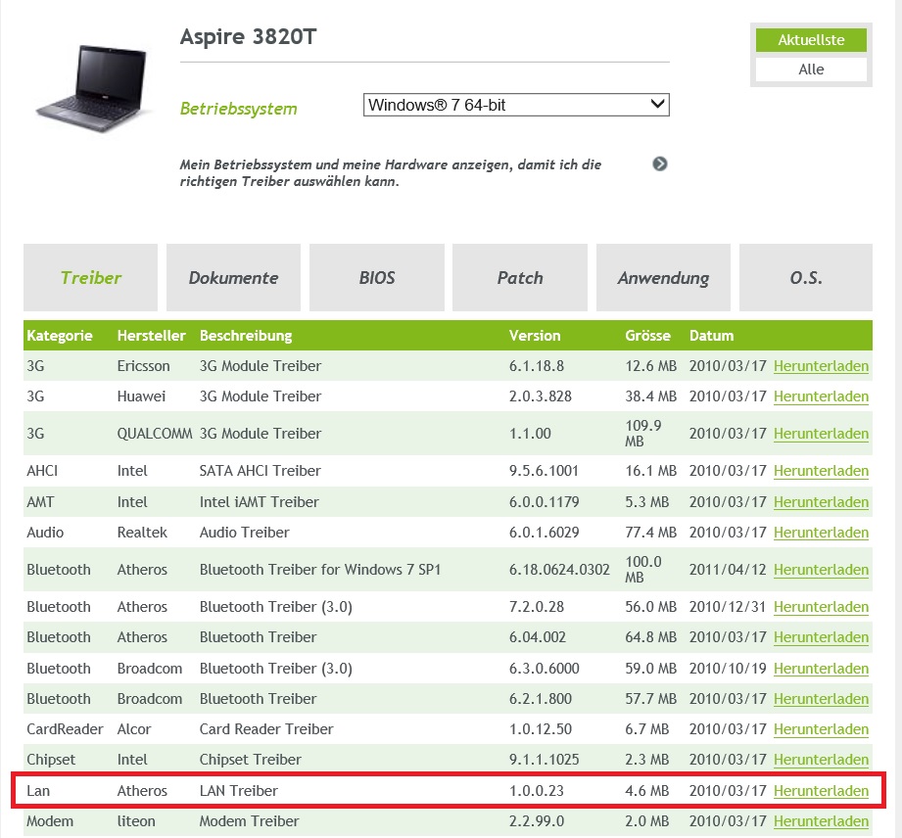Download the Huawei 3G Module driver
Image resolution: width=902 pixels, height=838 pixels.
coord(821,396)
